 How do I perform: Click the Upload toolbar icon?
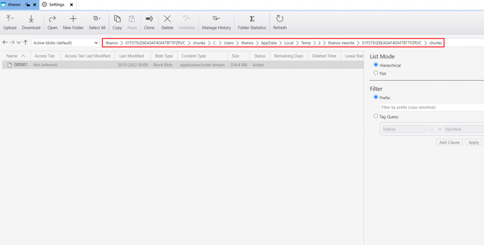(x=9, y=23)
